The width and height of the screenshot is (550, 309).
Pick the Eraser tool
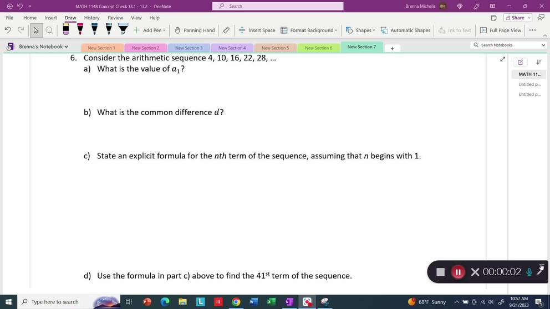226,30
